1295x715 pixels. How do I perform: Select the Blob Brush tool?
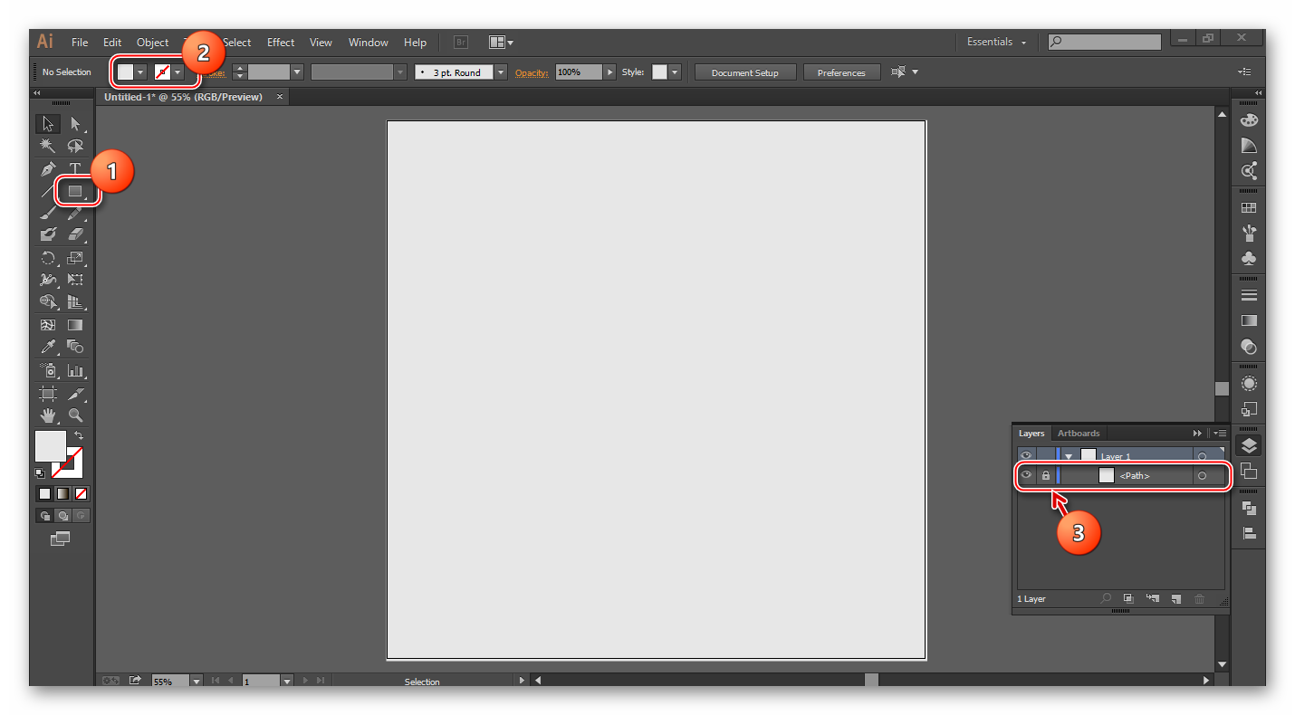tap(48, 234)
